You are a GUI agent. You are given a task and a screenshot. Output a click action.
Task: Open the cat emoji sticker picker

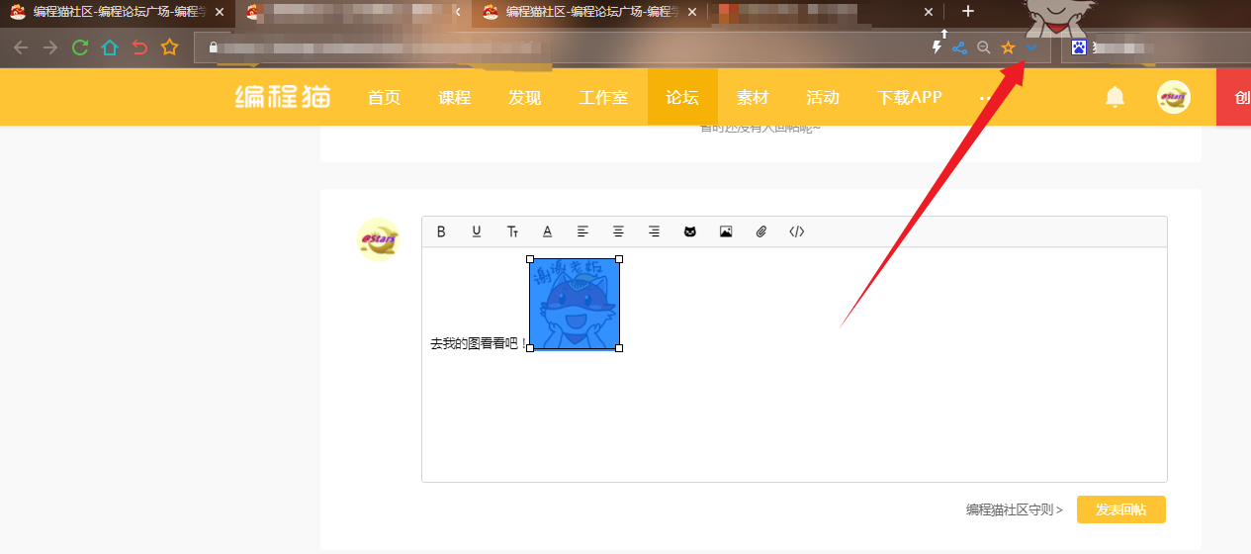(690, 231)
